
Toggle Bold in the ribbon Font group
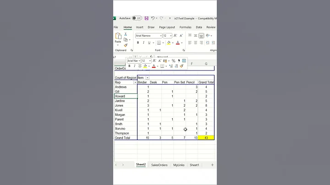(x=138, y=43)
